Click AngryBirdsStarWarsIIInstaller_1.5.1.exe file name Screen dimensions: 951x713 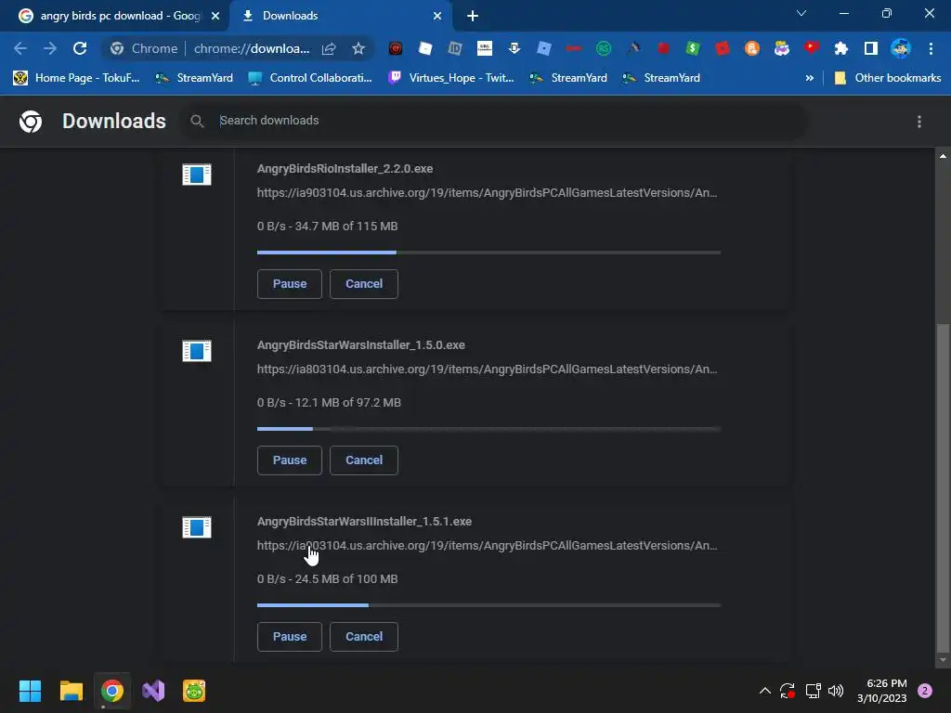(x=364, y=522)
